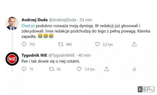Click the 2,2 tys. likes count
This screenshot has height=95, width=157.
(108, 44)
